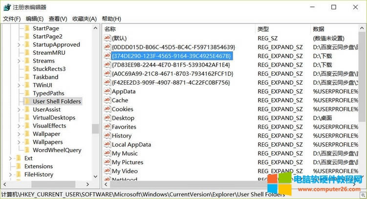This screenshot has height=199, width=367.
Task: Click the icon of the (默认) default value
Action: [107, 38]
